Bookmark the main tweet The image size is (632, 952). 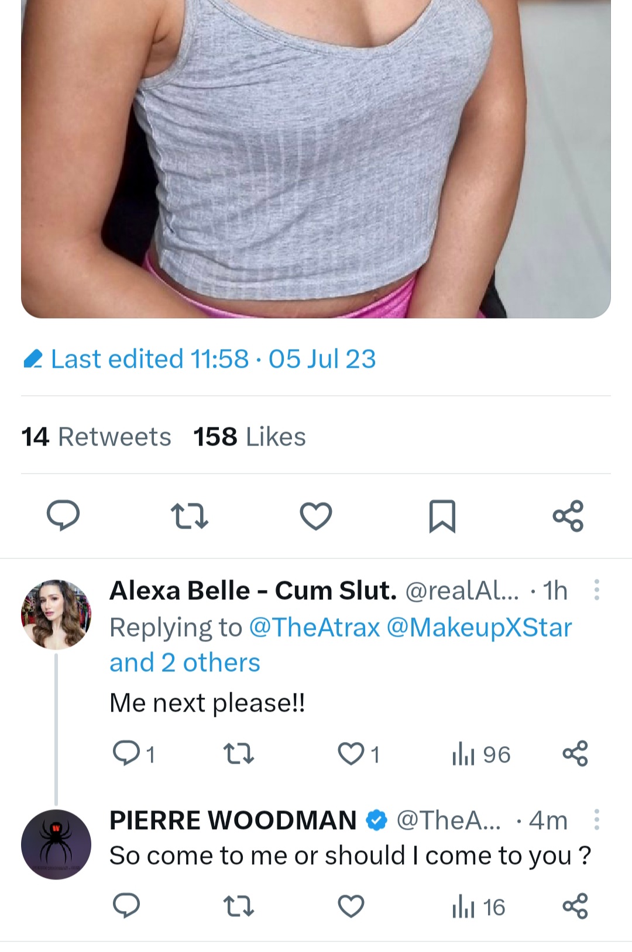pyautogui.click(x=442, y=515)
